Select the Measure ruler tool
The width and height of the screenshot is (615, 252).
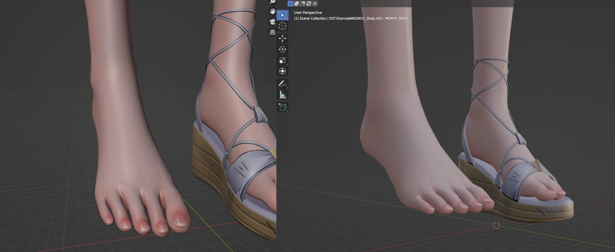pyautogui.click(x=282, y=95)
